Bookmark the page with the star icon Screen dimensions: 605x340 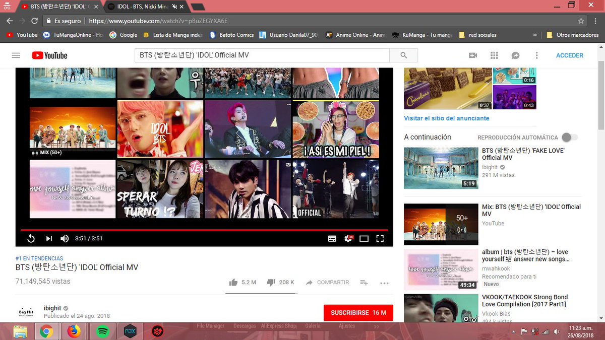click(x=581, y=21)
